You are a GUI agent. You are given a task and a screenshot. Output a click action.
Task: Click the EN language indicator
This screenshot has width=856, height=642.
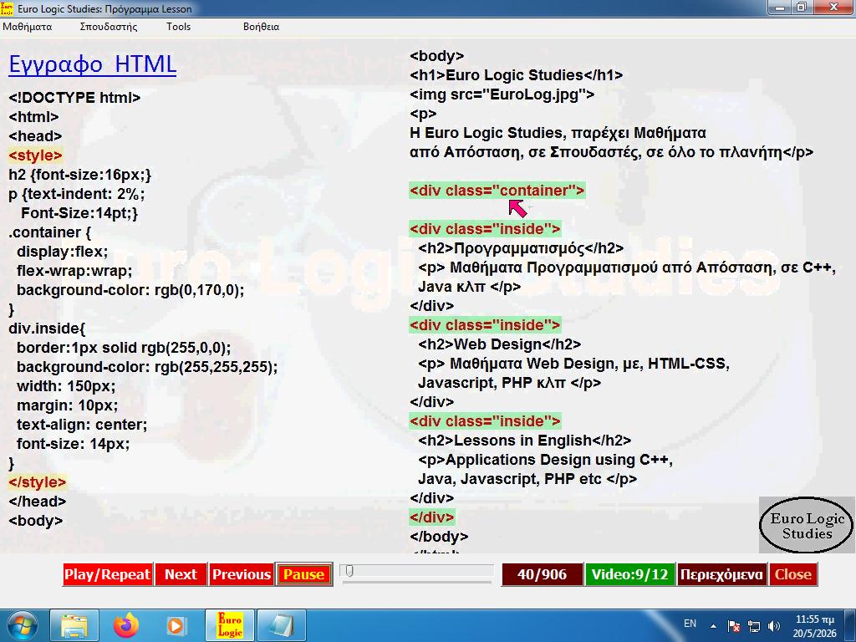point(690,624)
